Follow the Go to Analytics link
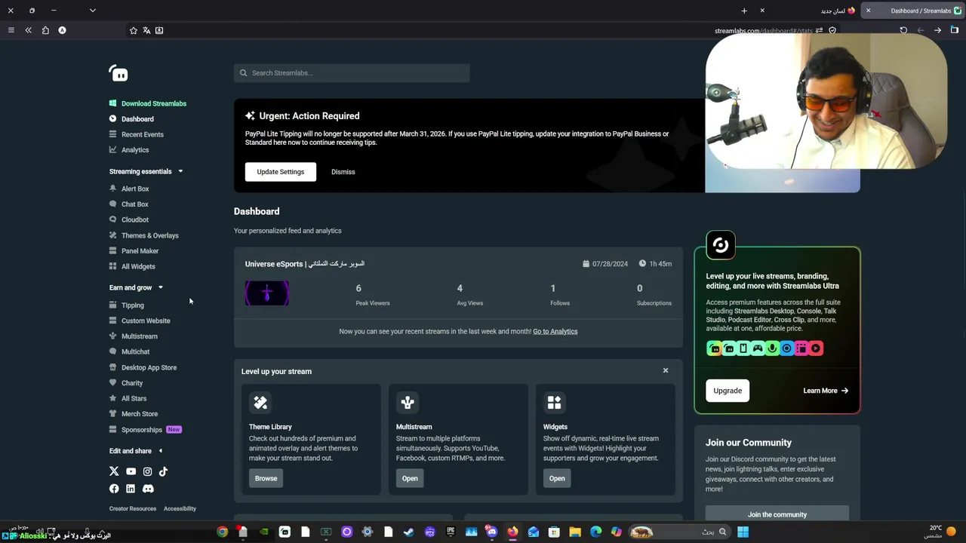Viewport: 966px width, 543px height. pyautogui.click(x=555, y=331)
